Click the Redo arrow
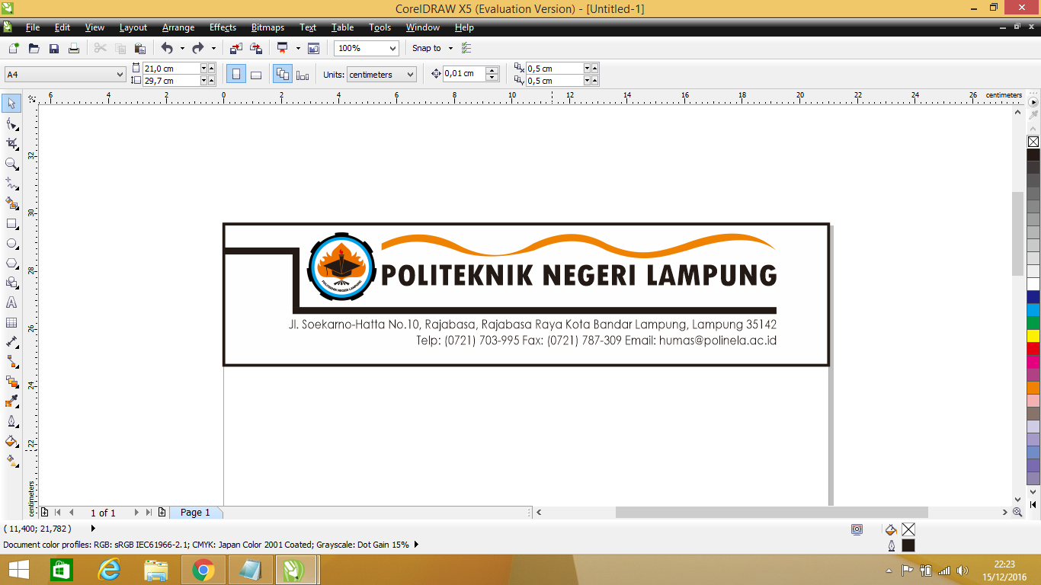 [x=198, y=48]
